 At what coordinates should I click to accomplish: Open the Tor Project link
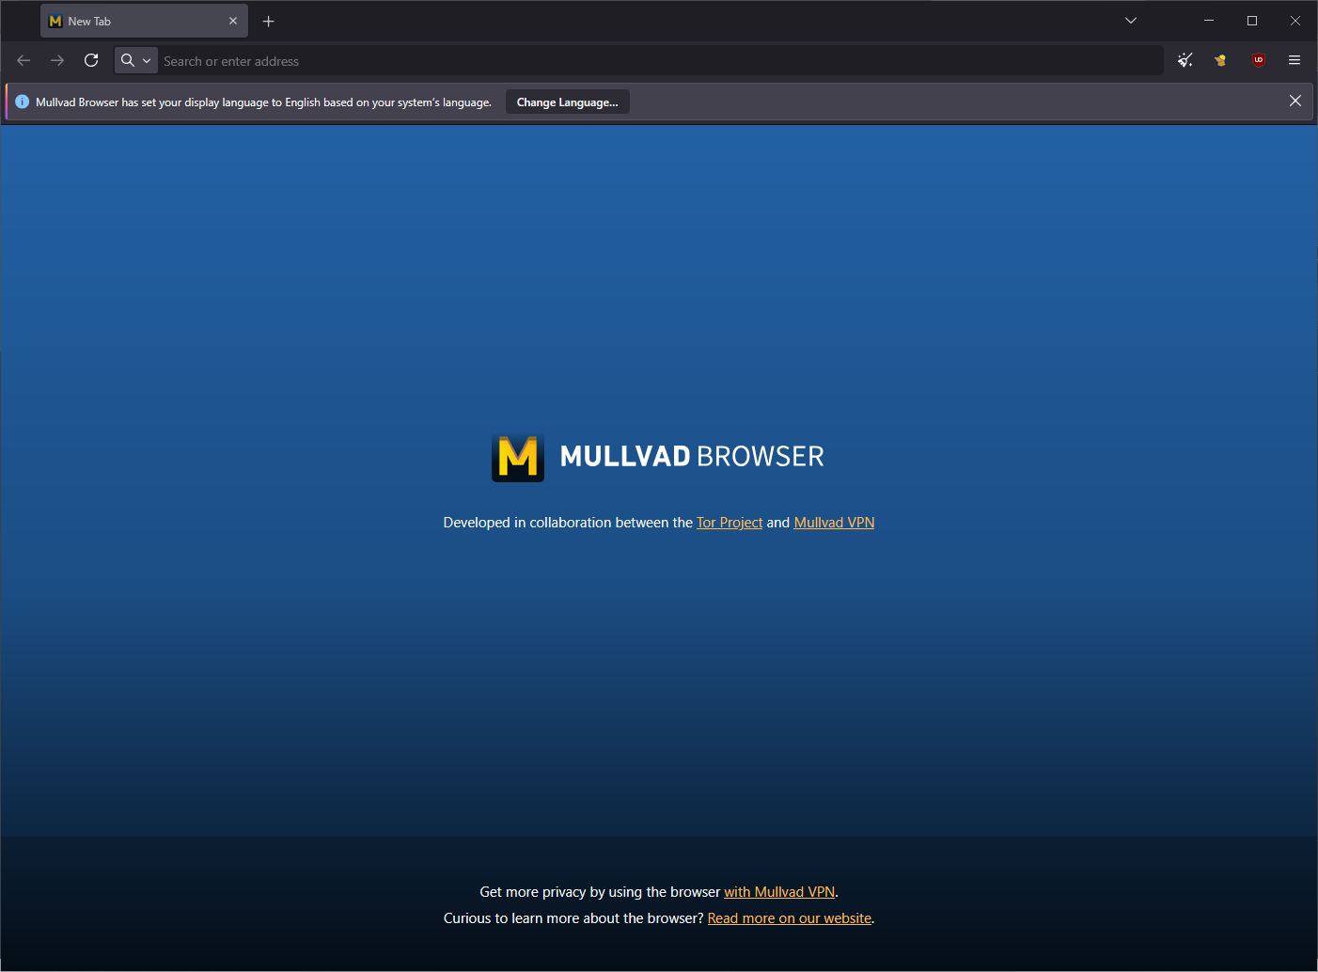[x=730, y=523]
